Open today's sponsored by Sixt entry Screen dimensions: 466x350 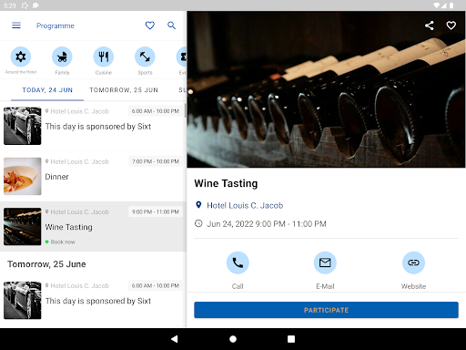(x=93, y=126)
